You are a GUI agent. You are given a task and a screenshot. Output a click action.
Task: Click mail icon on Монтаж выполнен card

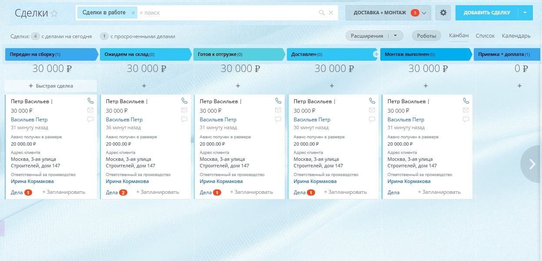[x=466, y=110]
